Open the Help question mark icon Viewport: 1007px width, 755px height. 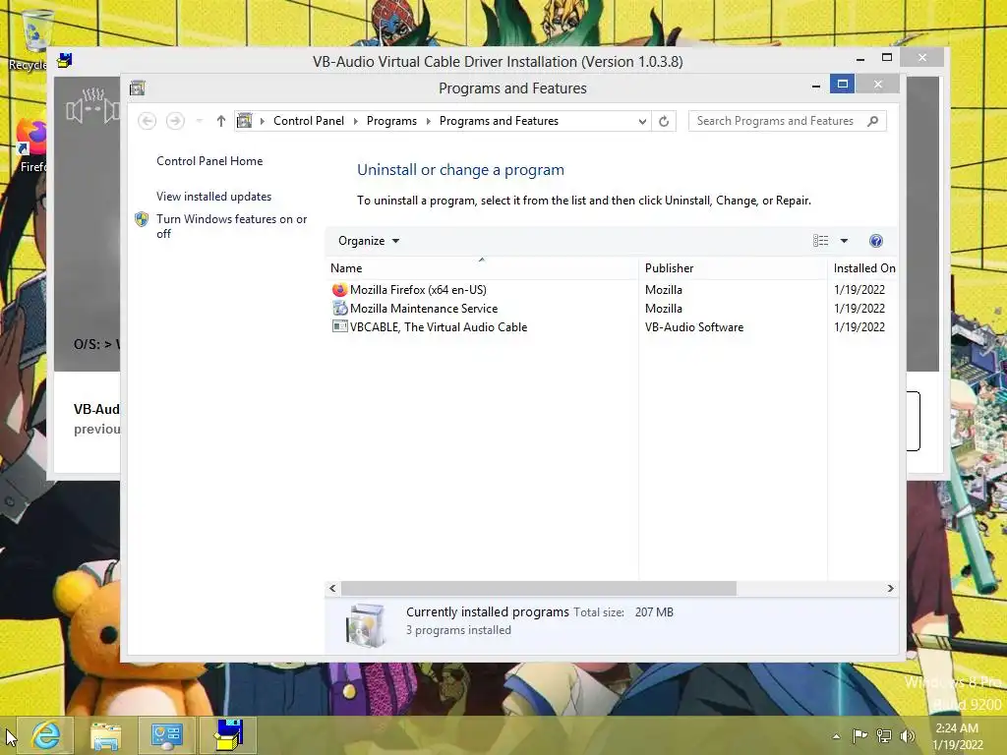click(876, 241)
